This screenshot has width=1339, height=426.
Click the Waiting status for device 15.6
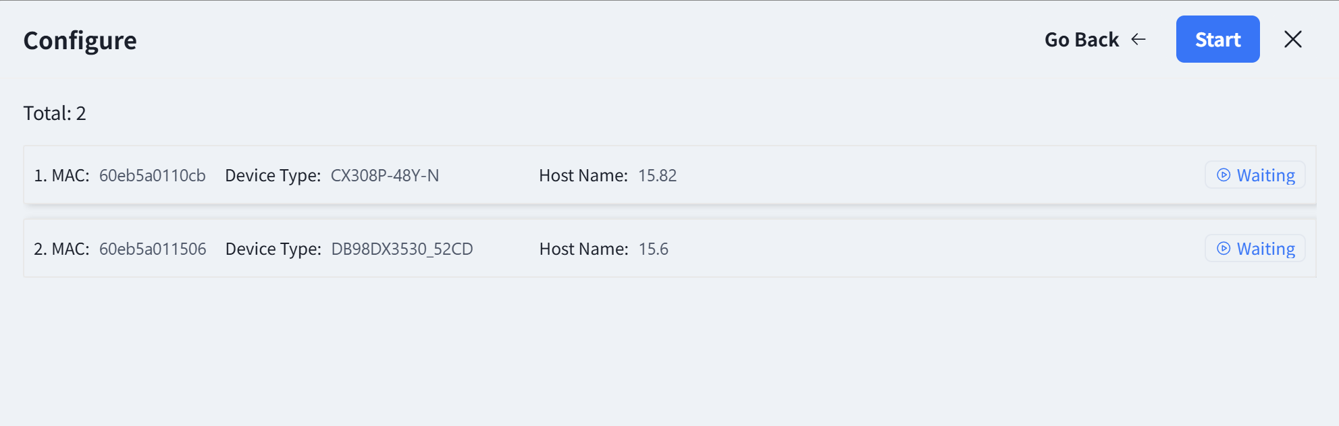1255,249
